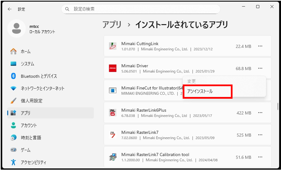The width and height of the screenshot is (281, 170).
Task: Open more options for RasterLink7 Calibration tool
Action: (260, 157)
